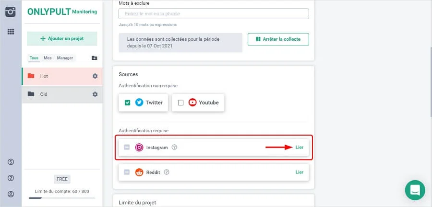Click Ajouter un projet button

(62, 38)
